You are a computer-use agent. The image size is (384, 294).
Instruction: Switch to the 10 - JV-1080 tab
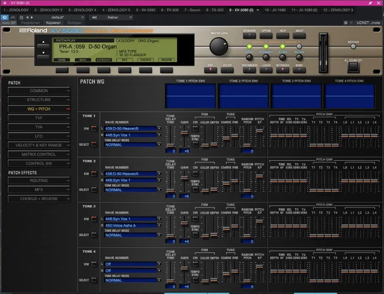[275, 10]
